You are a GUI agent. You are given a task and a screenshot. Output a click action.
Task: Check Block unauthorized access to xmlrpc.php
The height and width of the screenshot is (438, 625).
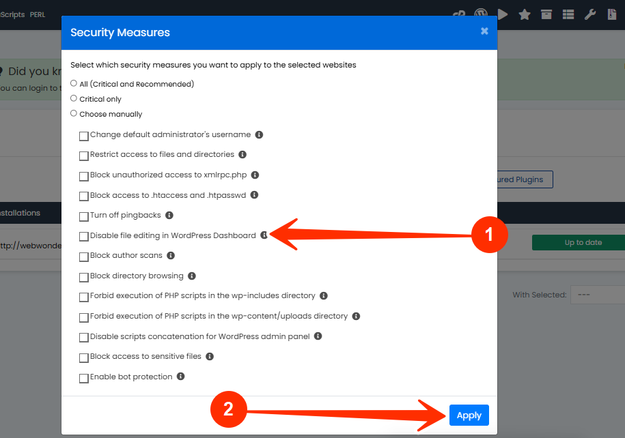click(84, 176)
